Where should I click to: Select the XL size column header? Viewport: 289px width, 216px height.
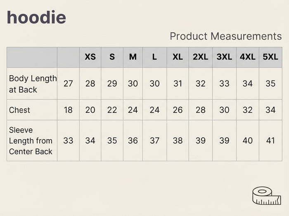[178, 57]
